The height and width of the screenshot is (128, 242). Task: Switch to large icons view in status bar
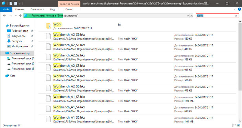point(239,125)
